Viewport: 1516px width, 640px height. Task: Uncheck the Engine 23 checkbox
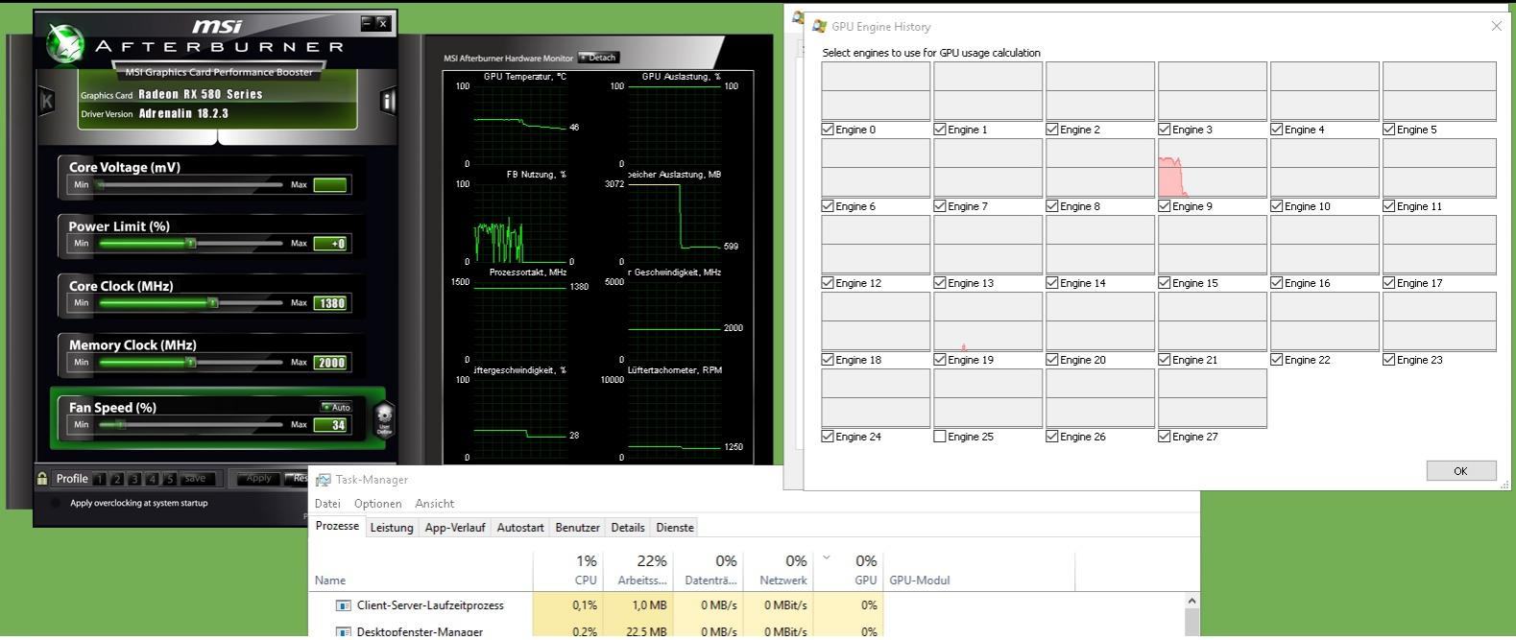(x=1389, y=360)
